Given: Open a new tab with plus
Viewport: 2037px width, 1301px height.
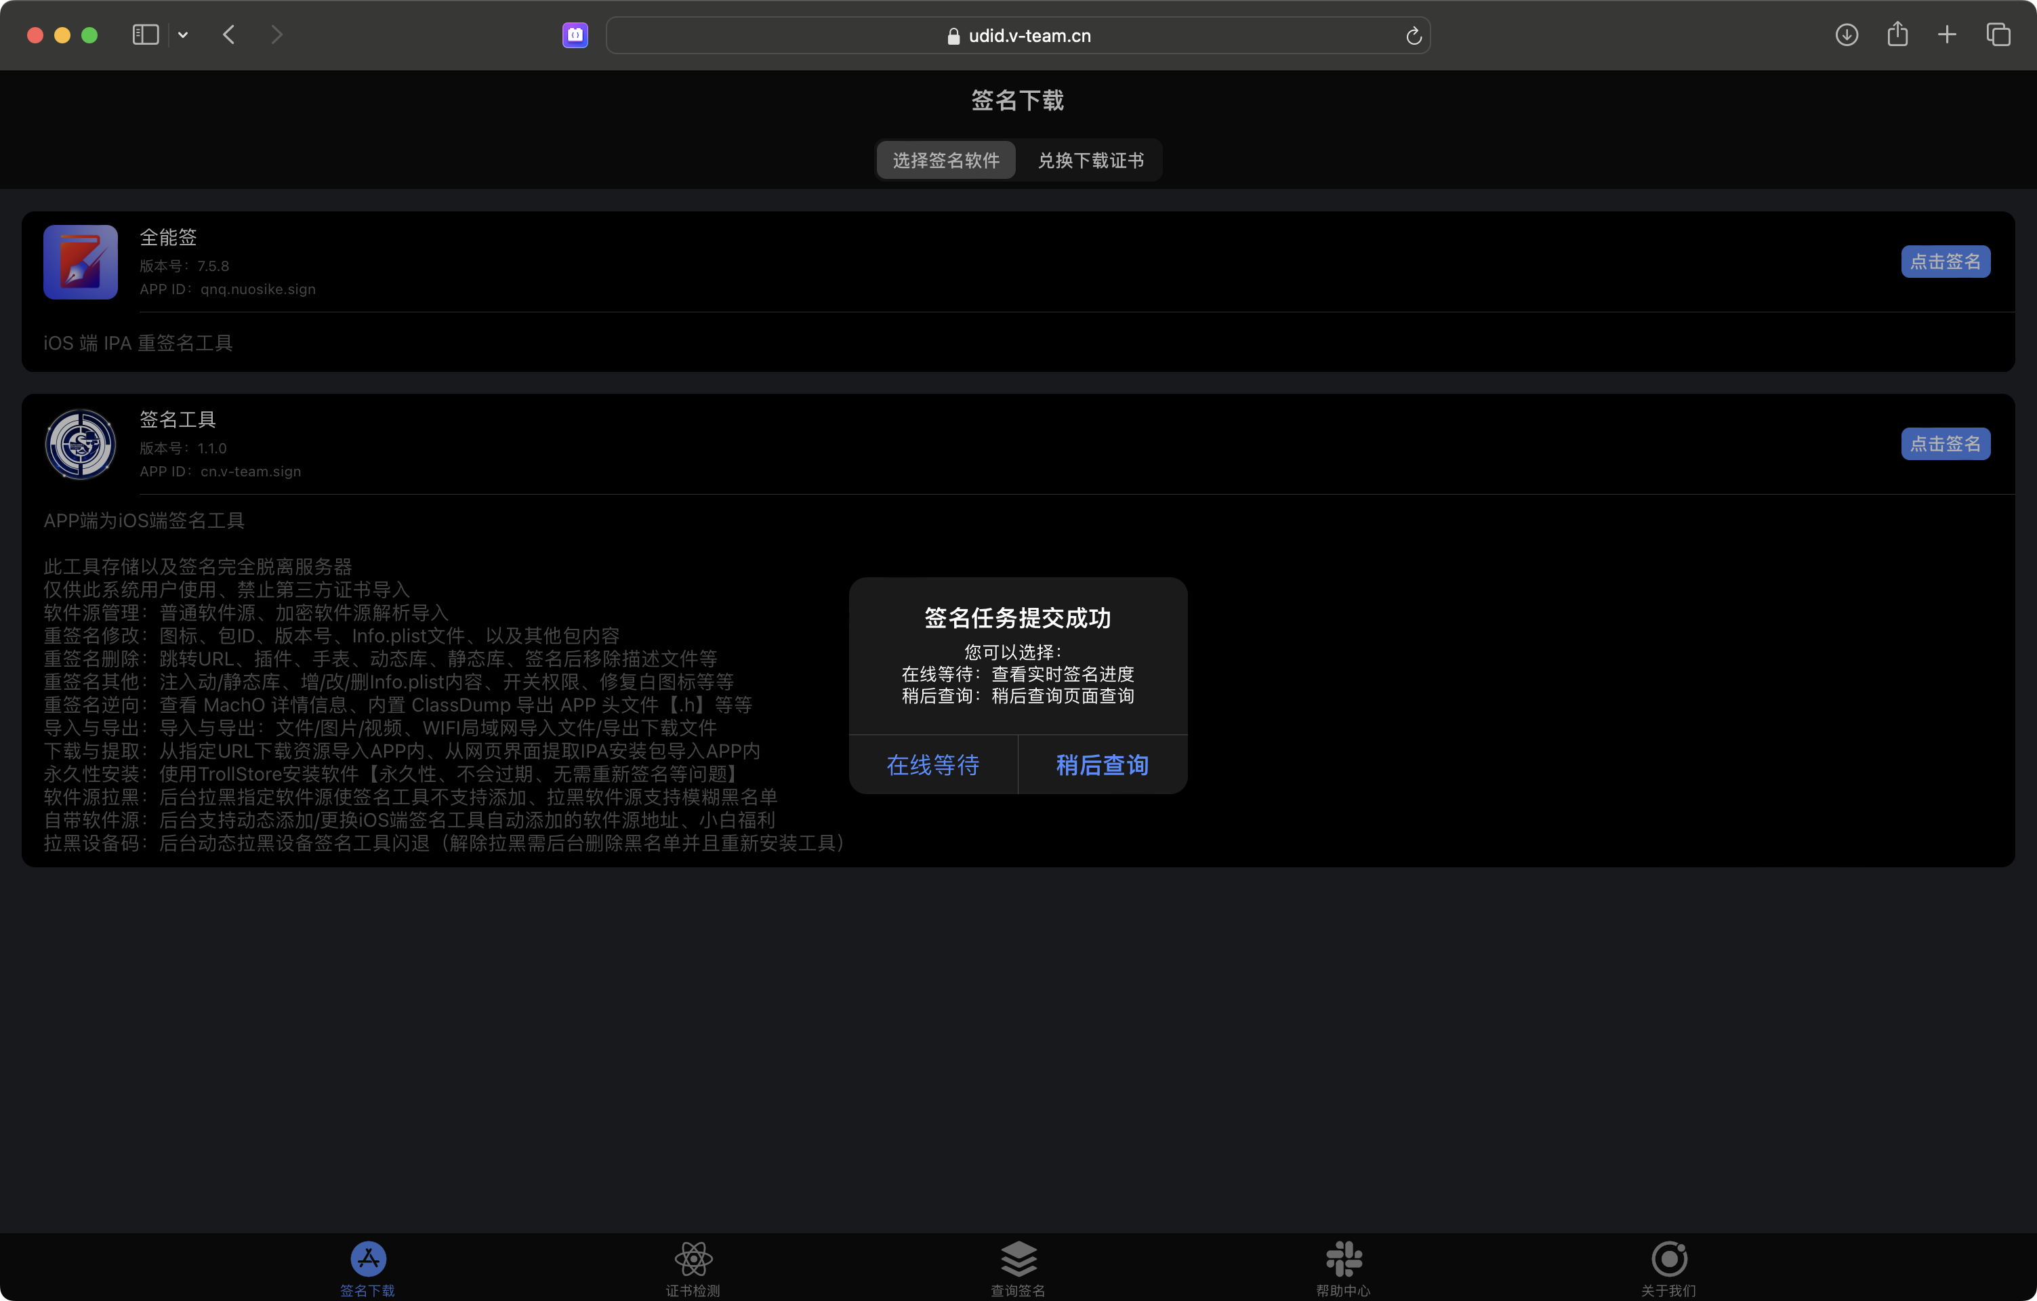Looking at the screenshot, I should tap(1948, 35).
